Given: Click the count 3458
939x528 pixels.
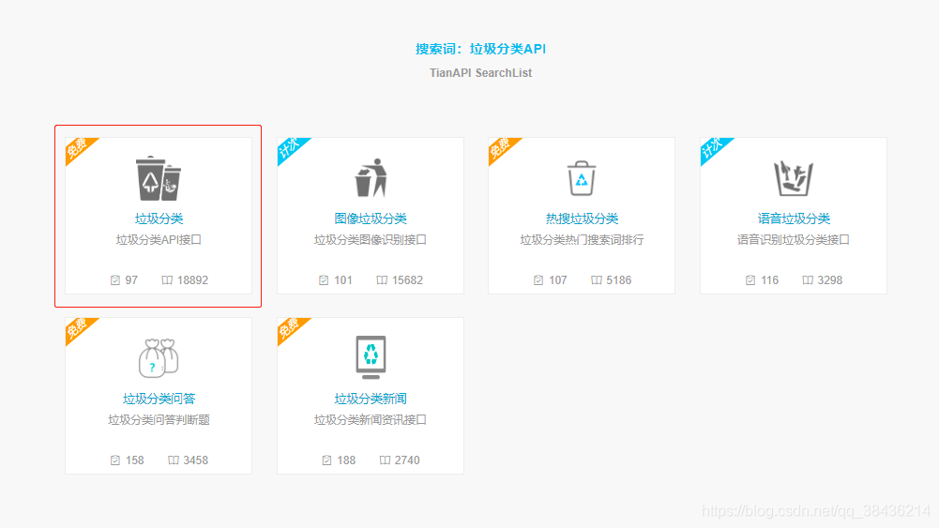Looking at the screenshot, I should [196, 460].
